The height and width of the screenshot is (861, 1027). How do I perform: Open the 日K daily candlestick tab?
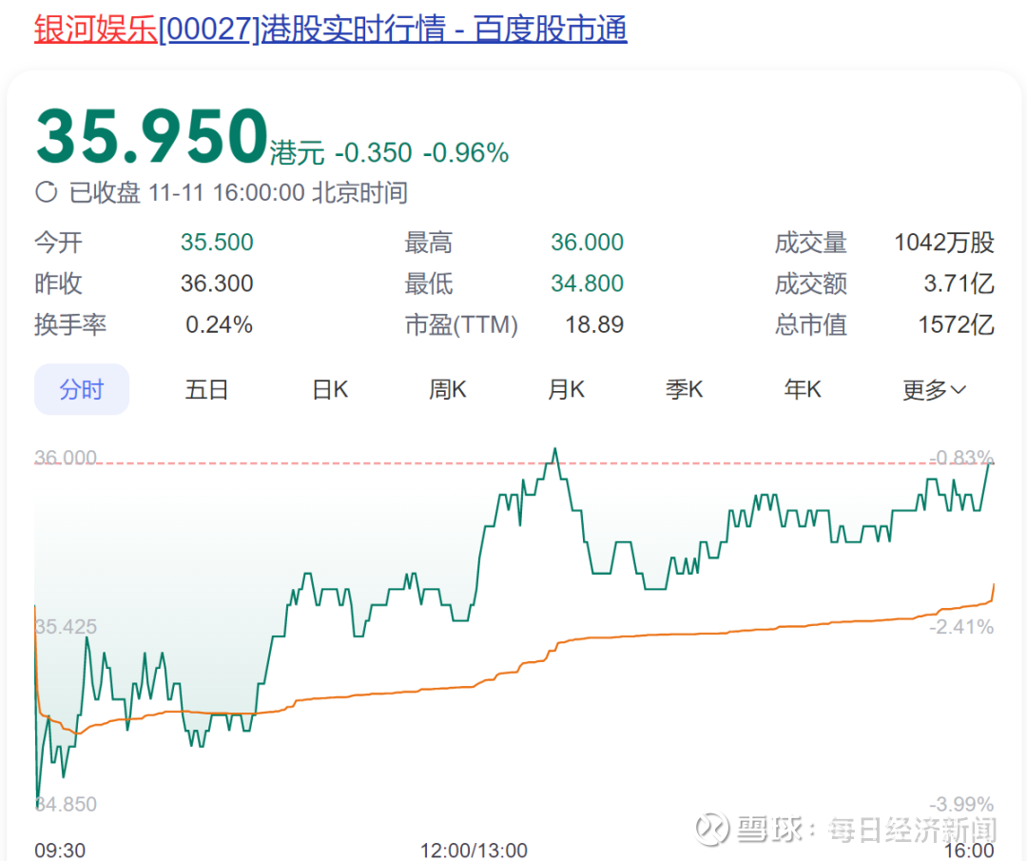coord(330,390)
